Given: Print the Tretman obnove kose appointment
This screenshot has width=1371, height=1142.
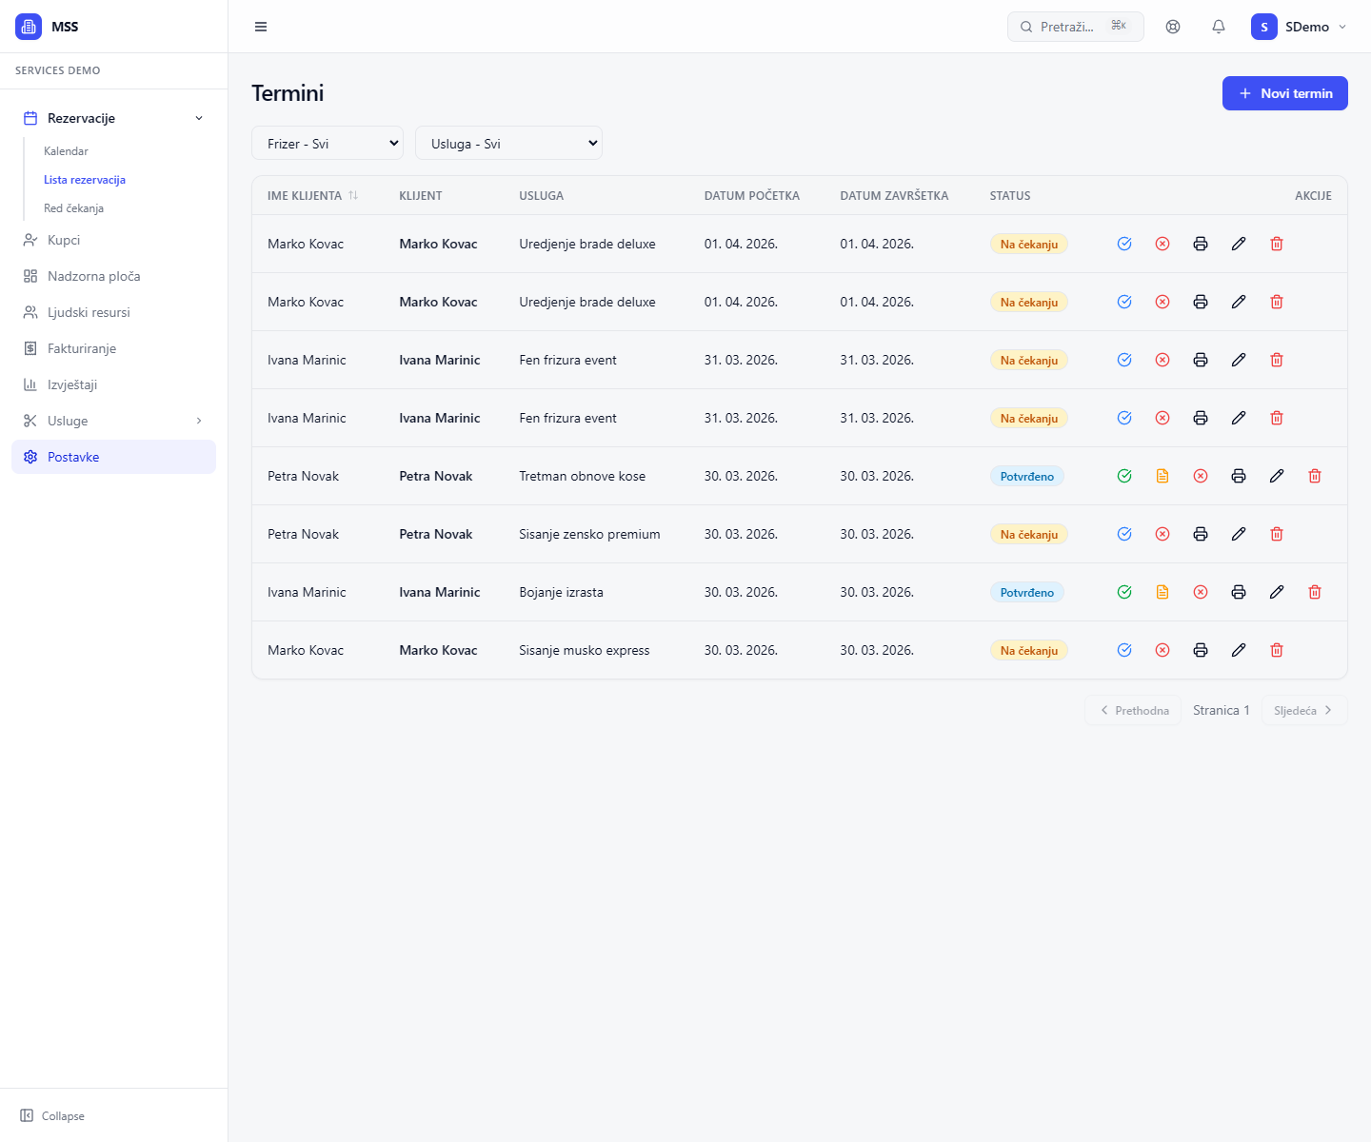Looking at the screenshot, I should 1239,476.
